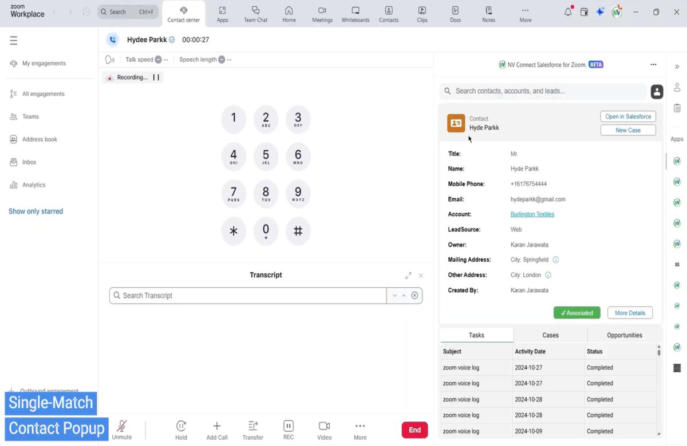The image size is (687, 446).
Task: Open the Burlington Textiles account link
Action: [x=532, y=214]
